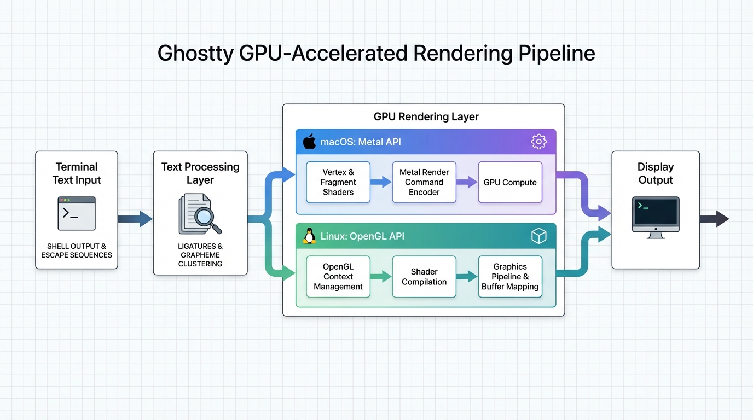This screenshot has height=420, width=753.
Task: Select the Metal Render Command Encoder box
Action: [424, 182]
